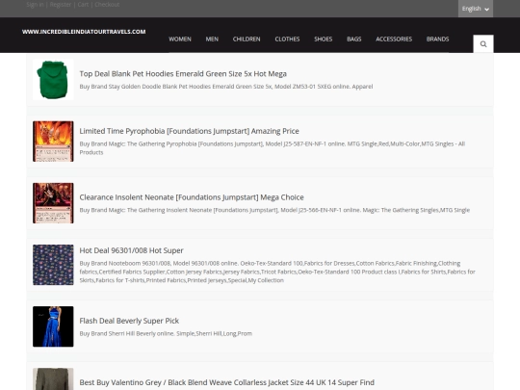Open Clearance Insolent Neonate product title
The width and height of the screenshot is (520, 390).
point(192,197)
